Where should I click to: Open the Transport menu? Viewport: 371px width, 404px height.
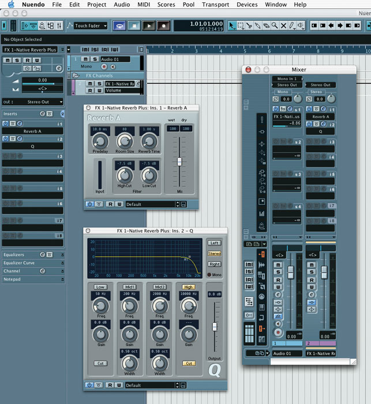215,5
